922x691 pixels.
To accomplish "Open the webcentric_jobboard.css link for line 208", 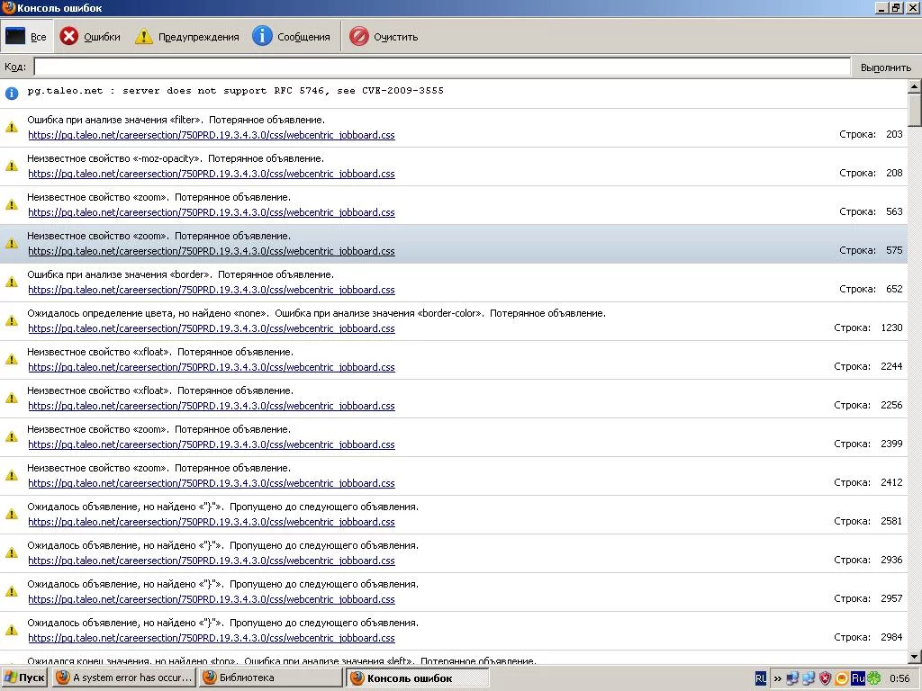I will tap(212, 174).
